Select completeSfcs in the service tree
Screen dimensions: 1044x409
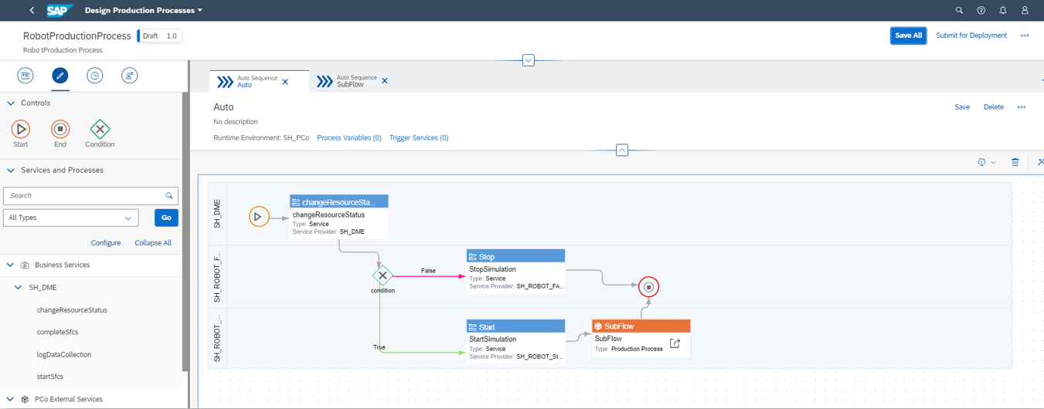(57, 333)
